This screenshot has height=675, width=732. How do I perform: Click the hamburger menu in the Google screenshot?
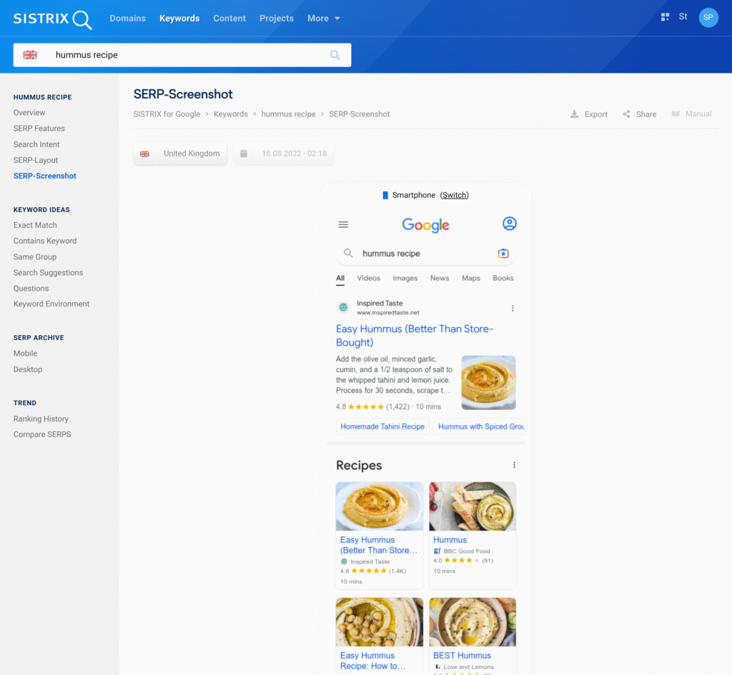(344, 224)
